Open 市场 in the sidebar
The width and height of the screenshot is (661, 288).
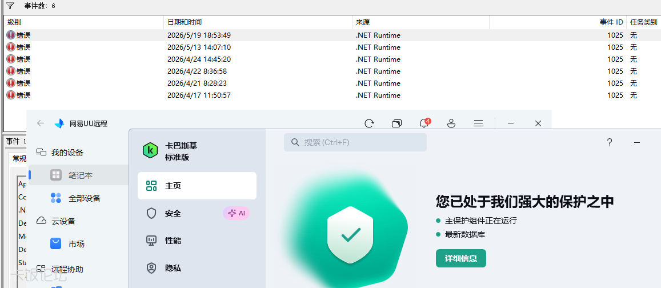point(78,244)
